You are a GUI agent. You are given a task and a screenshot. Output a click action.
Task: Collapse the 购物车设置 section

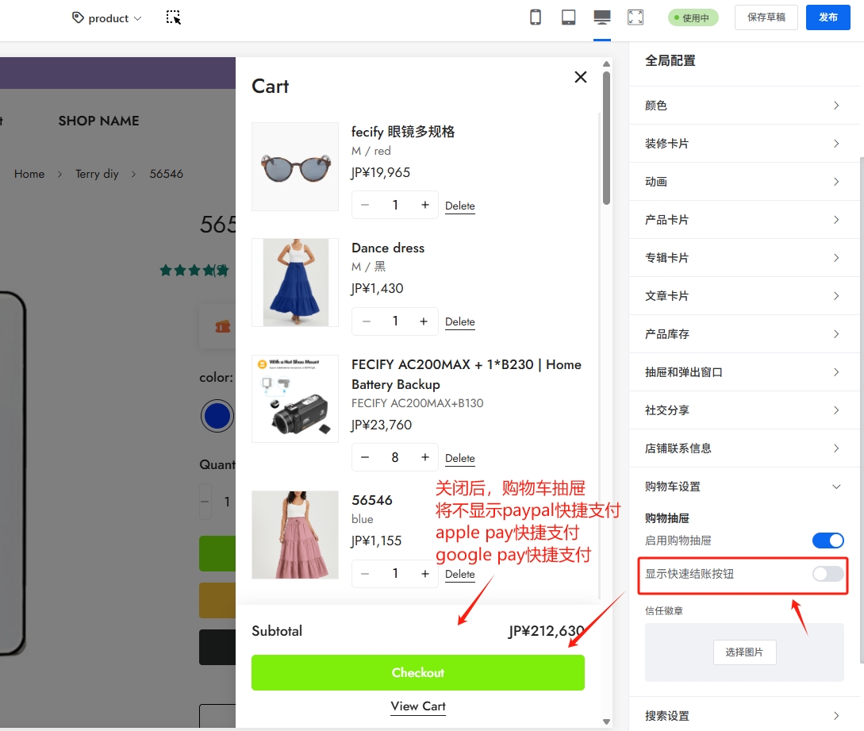743,487
